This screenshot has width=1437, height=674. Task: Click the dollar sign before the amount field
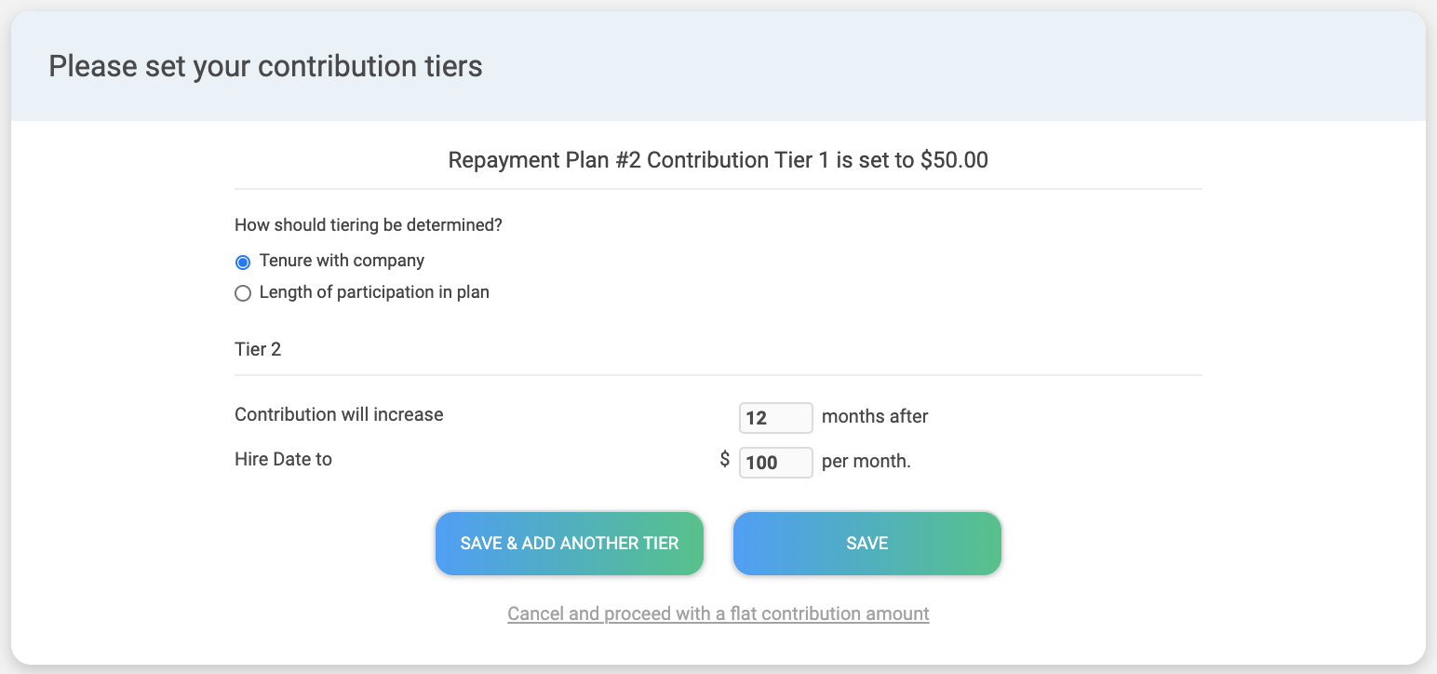(724, 460)
